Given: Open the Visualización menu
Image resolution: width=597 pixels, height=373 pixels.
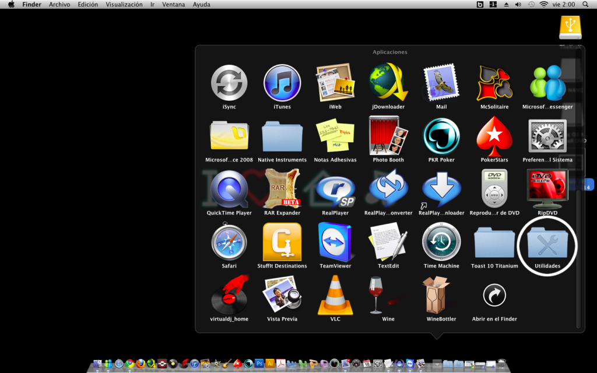Looking at the screenshot, I should click(124, 5).
